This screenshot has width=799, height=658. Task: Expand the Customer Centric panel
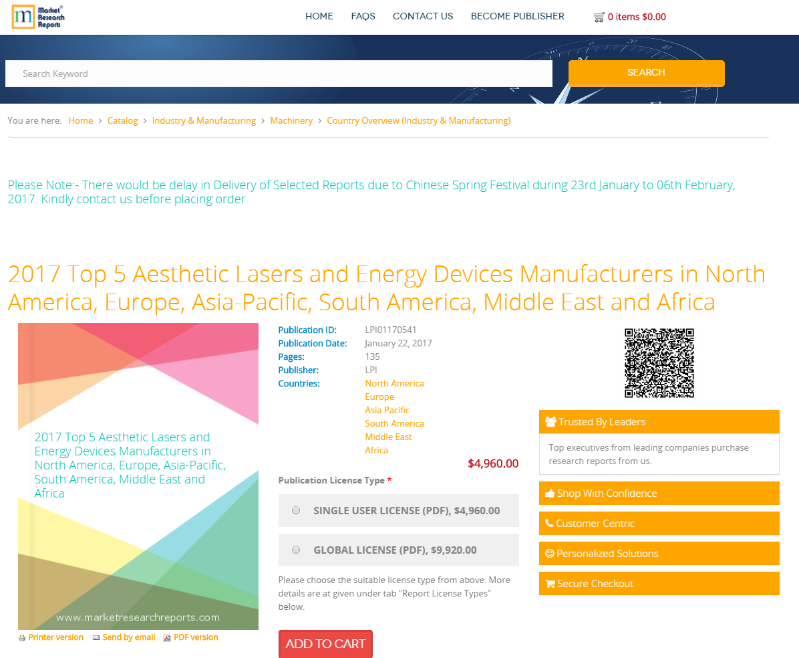(x=659, y=524)
